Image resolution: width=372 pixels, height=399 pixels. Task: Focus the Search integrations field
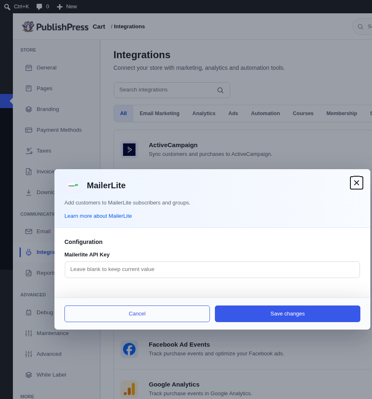(x=172, y=90)
